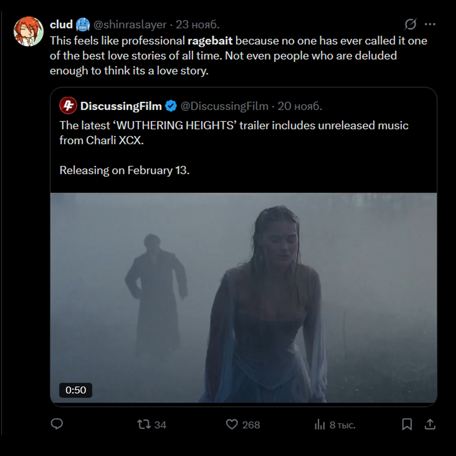Viewport: 456px width, 456px height.
Task: Open @shinraslayer handle link
Action: click(130, 25)
